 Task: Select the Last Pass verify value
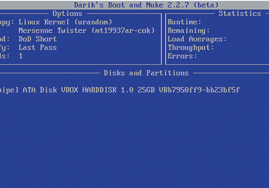pyautogui.click(x=38, y=47)
